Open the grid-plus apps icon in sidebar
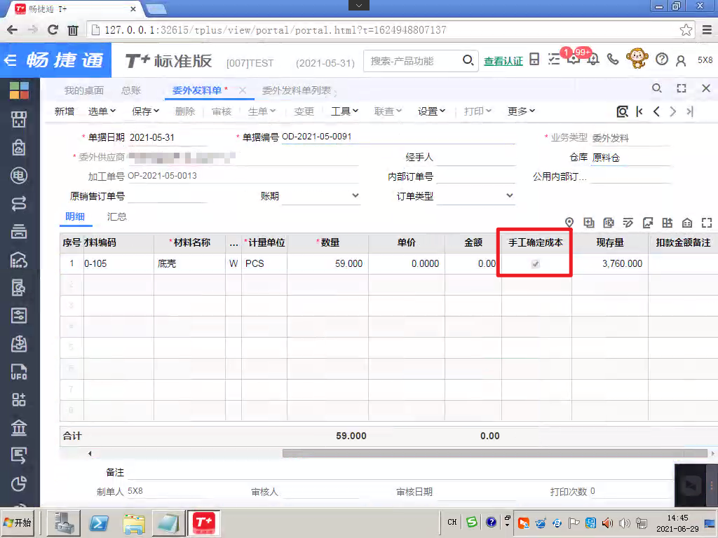 coord(19,400)
